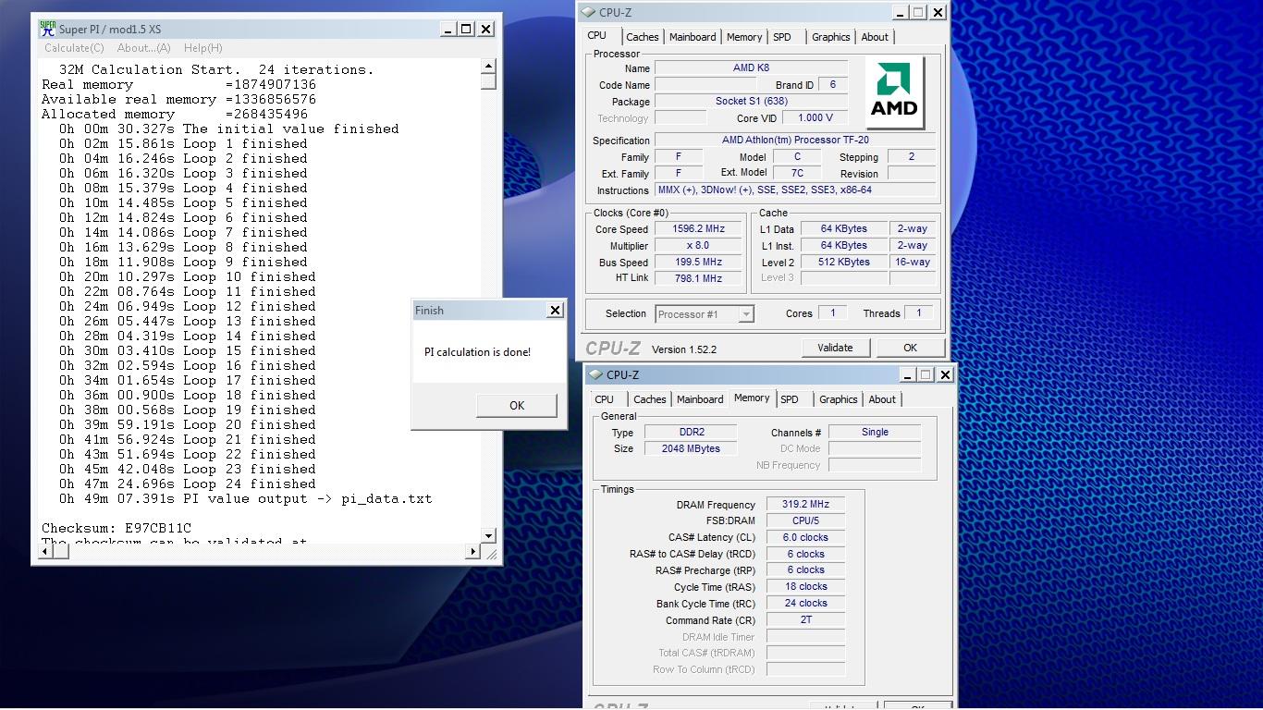Viewport: 1263px width, 710px height.
Task: Click Super PI horizontal scrollbar left arrow
Action: [x=44, y=551]
